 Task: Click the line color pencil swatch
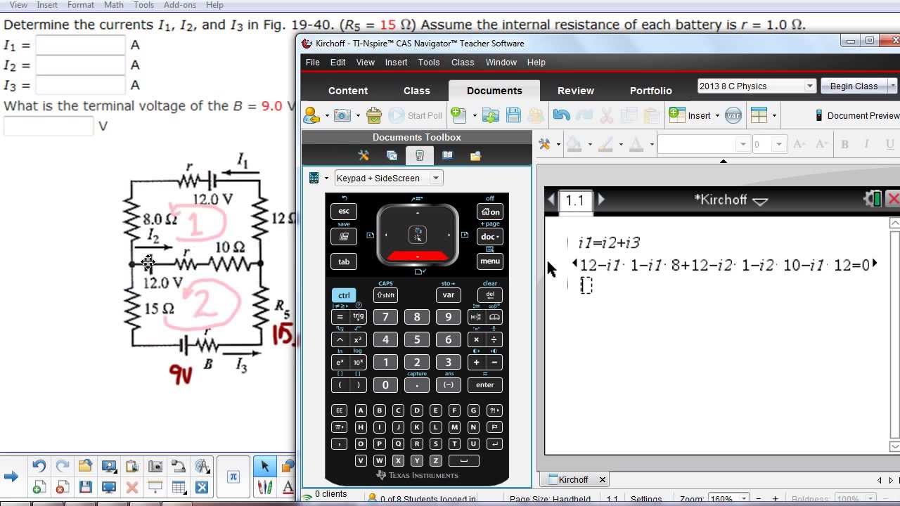coord(605,144)
